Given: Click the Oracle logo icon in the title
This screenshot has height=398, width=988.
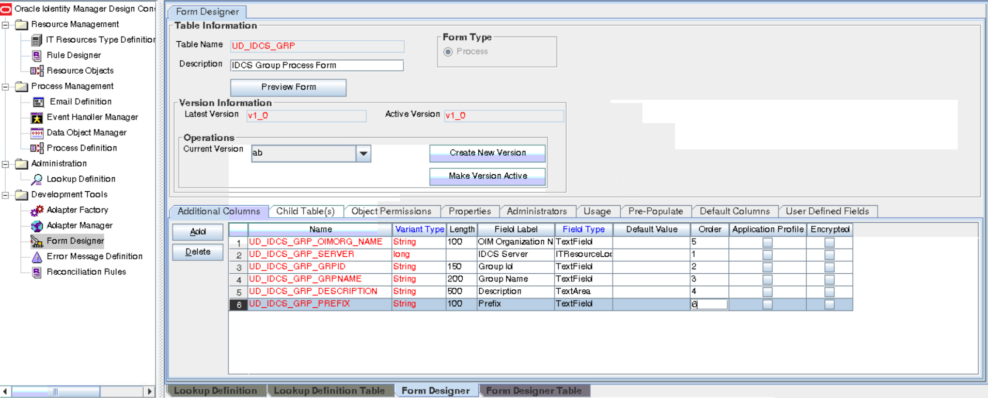Looking at the screenshot, I should point(6,9).
